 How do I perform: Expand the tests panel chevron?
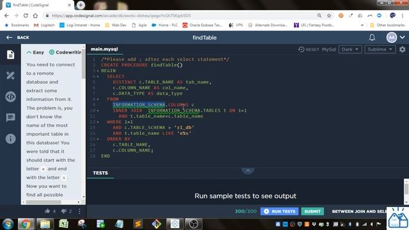[248, 171]
